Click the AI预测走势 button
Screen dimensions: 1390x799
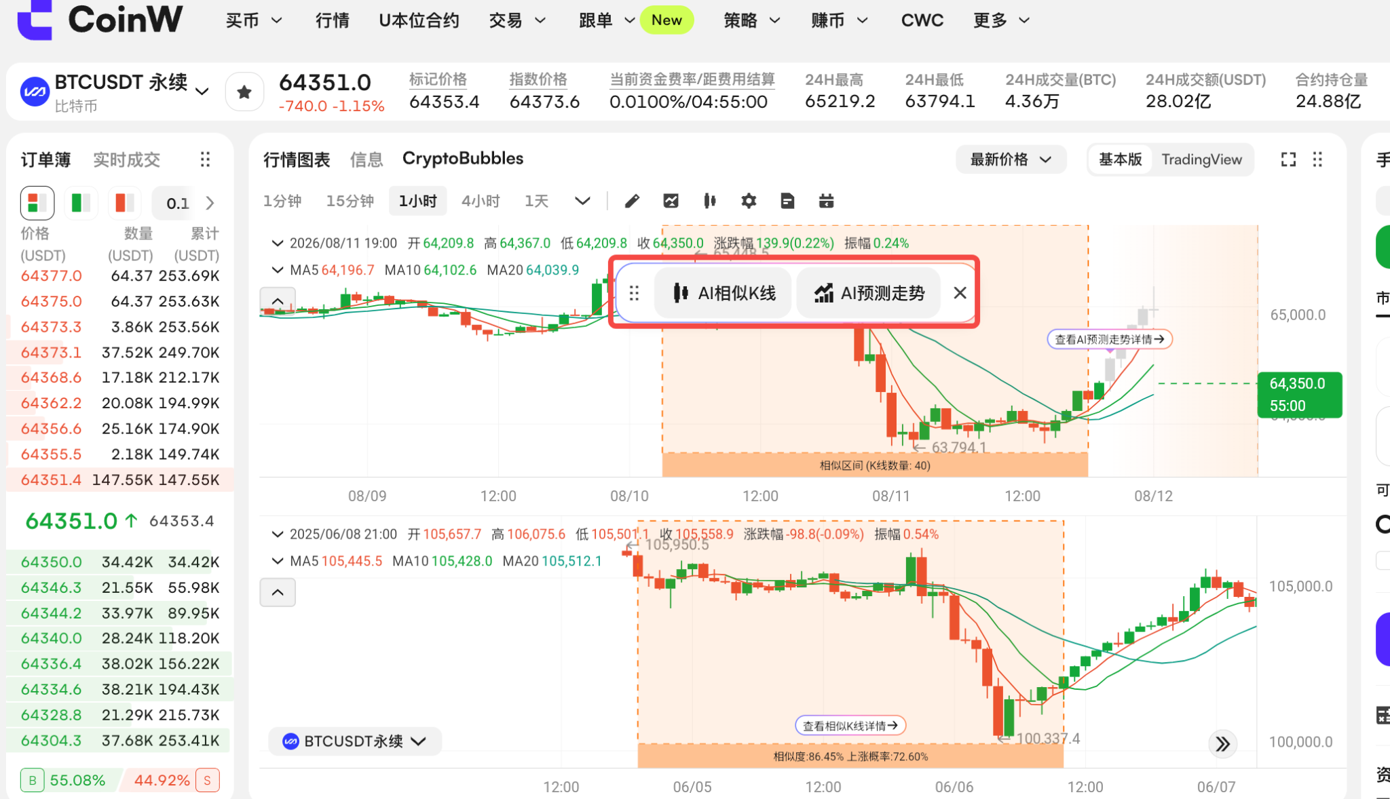pyautogui.click(x=869, y=293)
